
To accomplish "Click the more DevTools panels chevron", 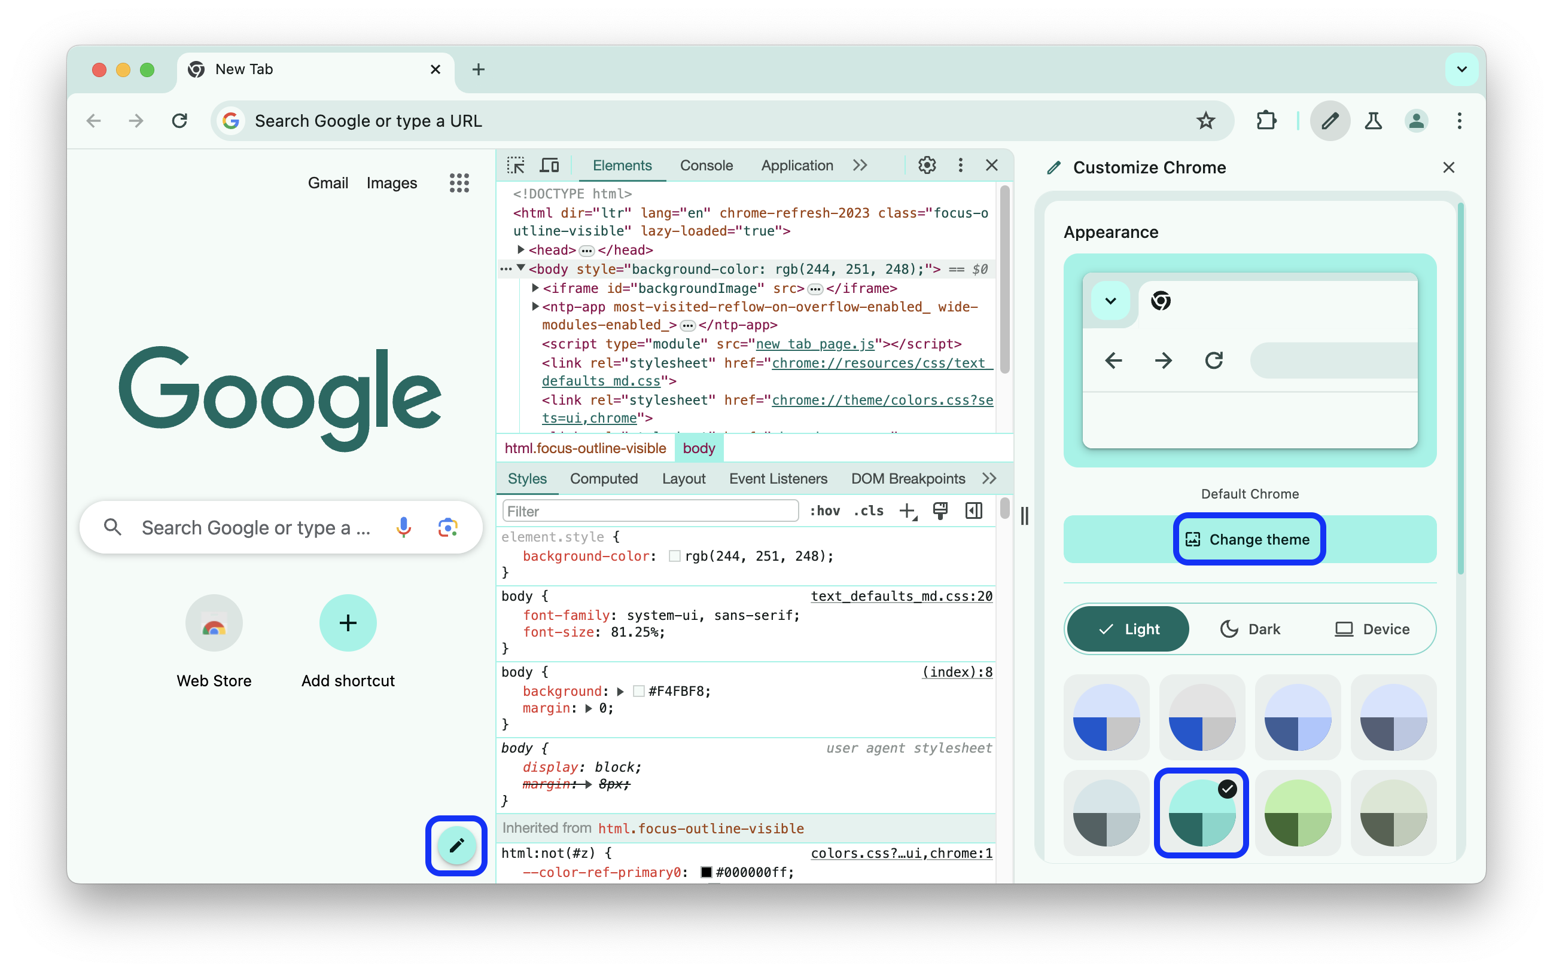I will pyautogui.click(x=861, y=164).
